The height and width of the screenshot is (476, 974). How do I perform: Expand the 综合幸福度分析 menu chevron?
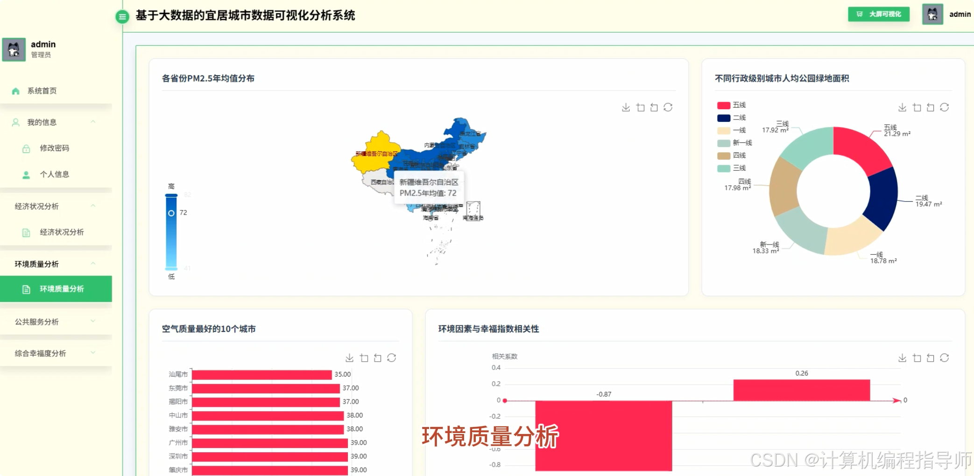93,353
